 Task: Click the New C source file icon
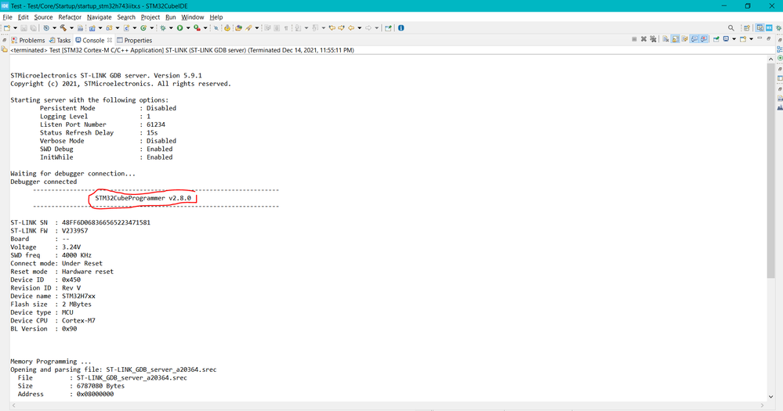click(x=127, y=28)
